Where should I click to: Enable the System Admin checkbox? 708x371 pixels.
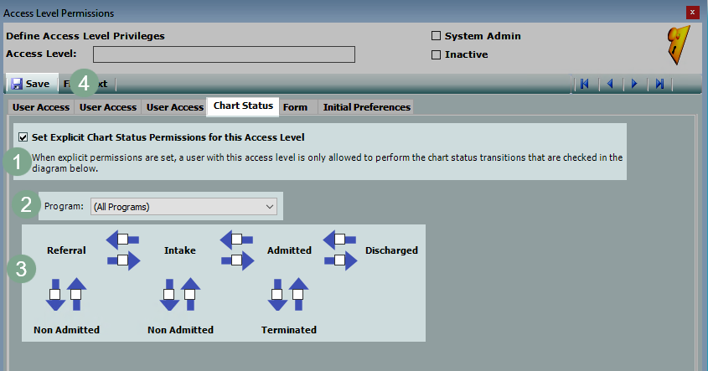pos(436,36)
